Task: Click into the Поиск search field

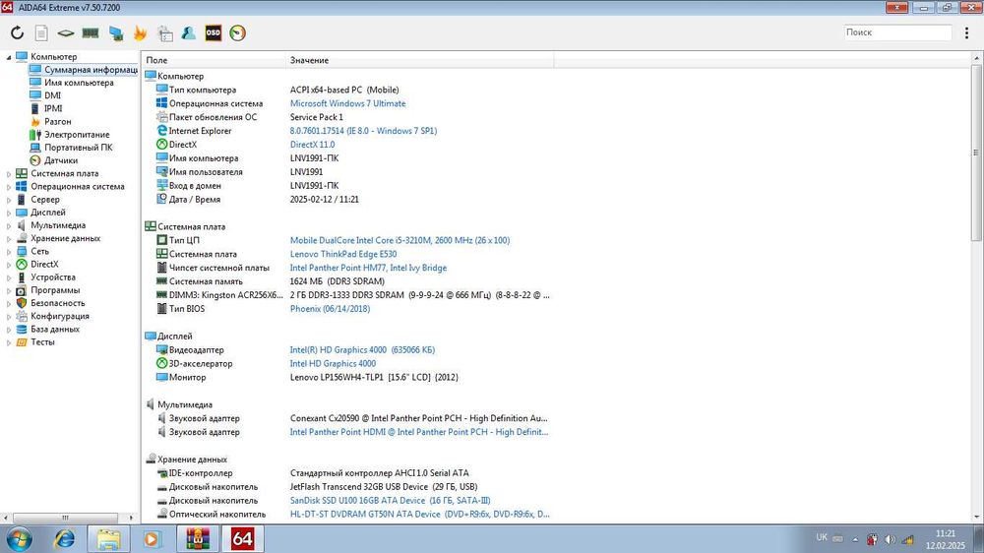Action: tap(897, 32)
